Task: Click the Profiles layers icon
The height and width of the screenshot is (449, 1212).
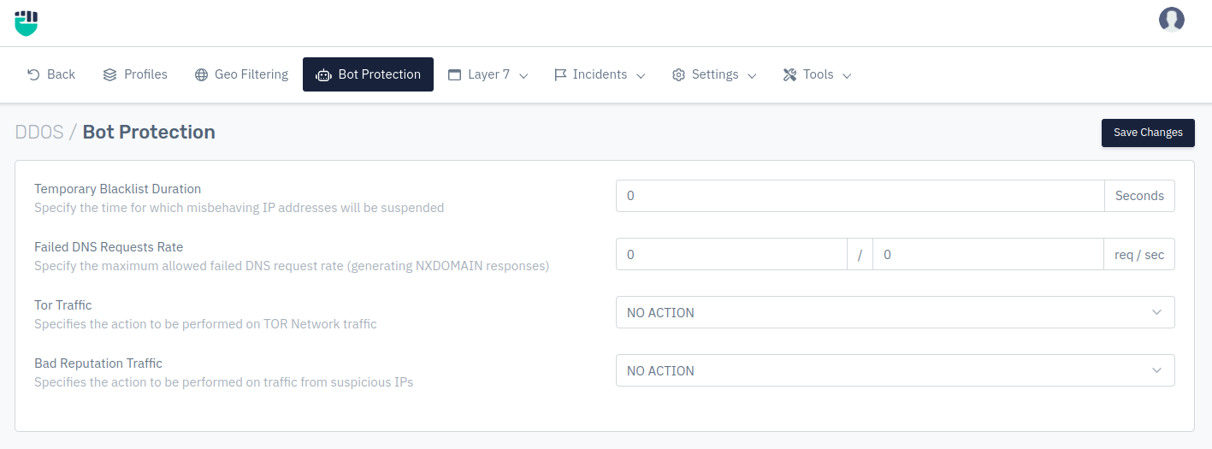Action: (x=109, y=74)
